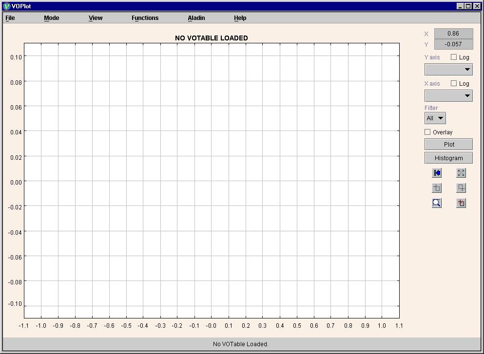Click the Plot button

coord(448,144)
